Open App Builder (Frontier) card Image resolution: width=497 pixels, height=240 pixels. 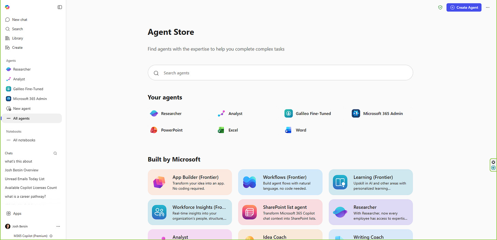click(190, 182)
